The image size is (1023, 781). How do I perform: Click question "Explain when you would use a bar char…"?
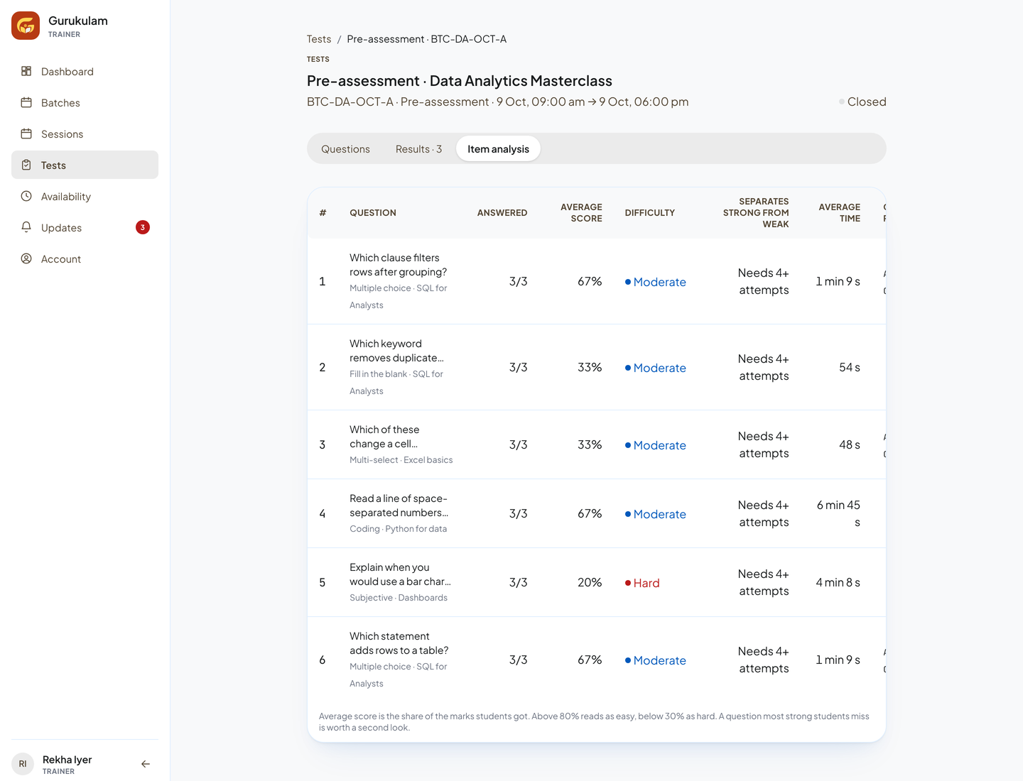pos(400,574)
